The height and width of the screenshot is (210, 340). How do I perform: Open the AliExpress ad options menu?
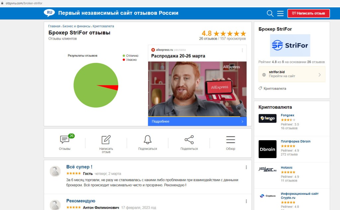(242, 50)
